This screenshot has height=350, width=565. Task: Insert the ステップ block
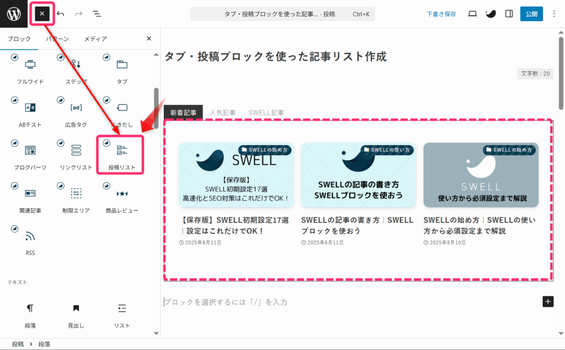coord(76,70)
